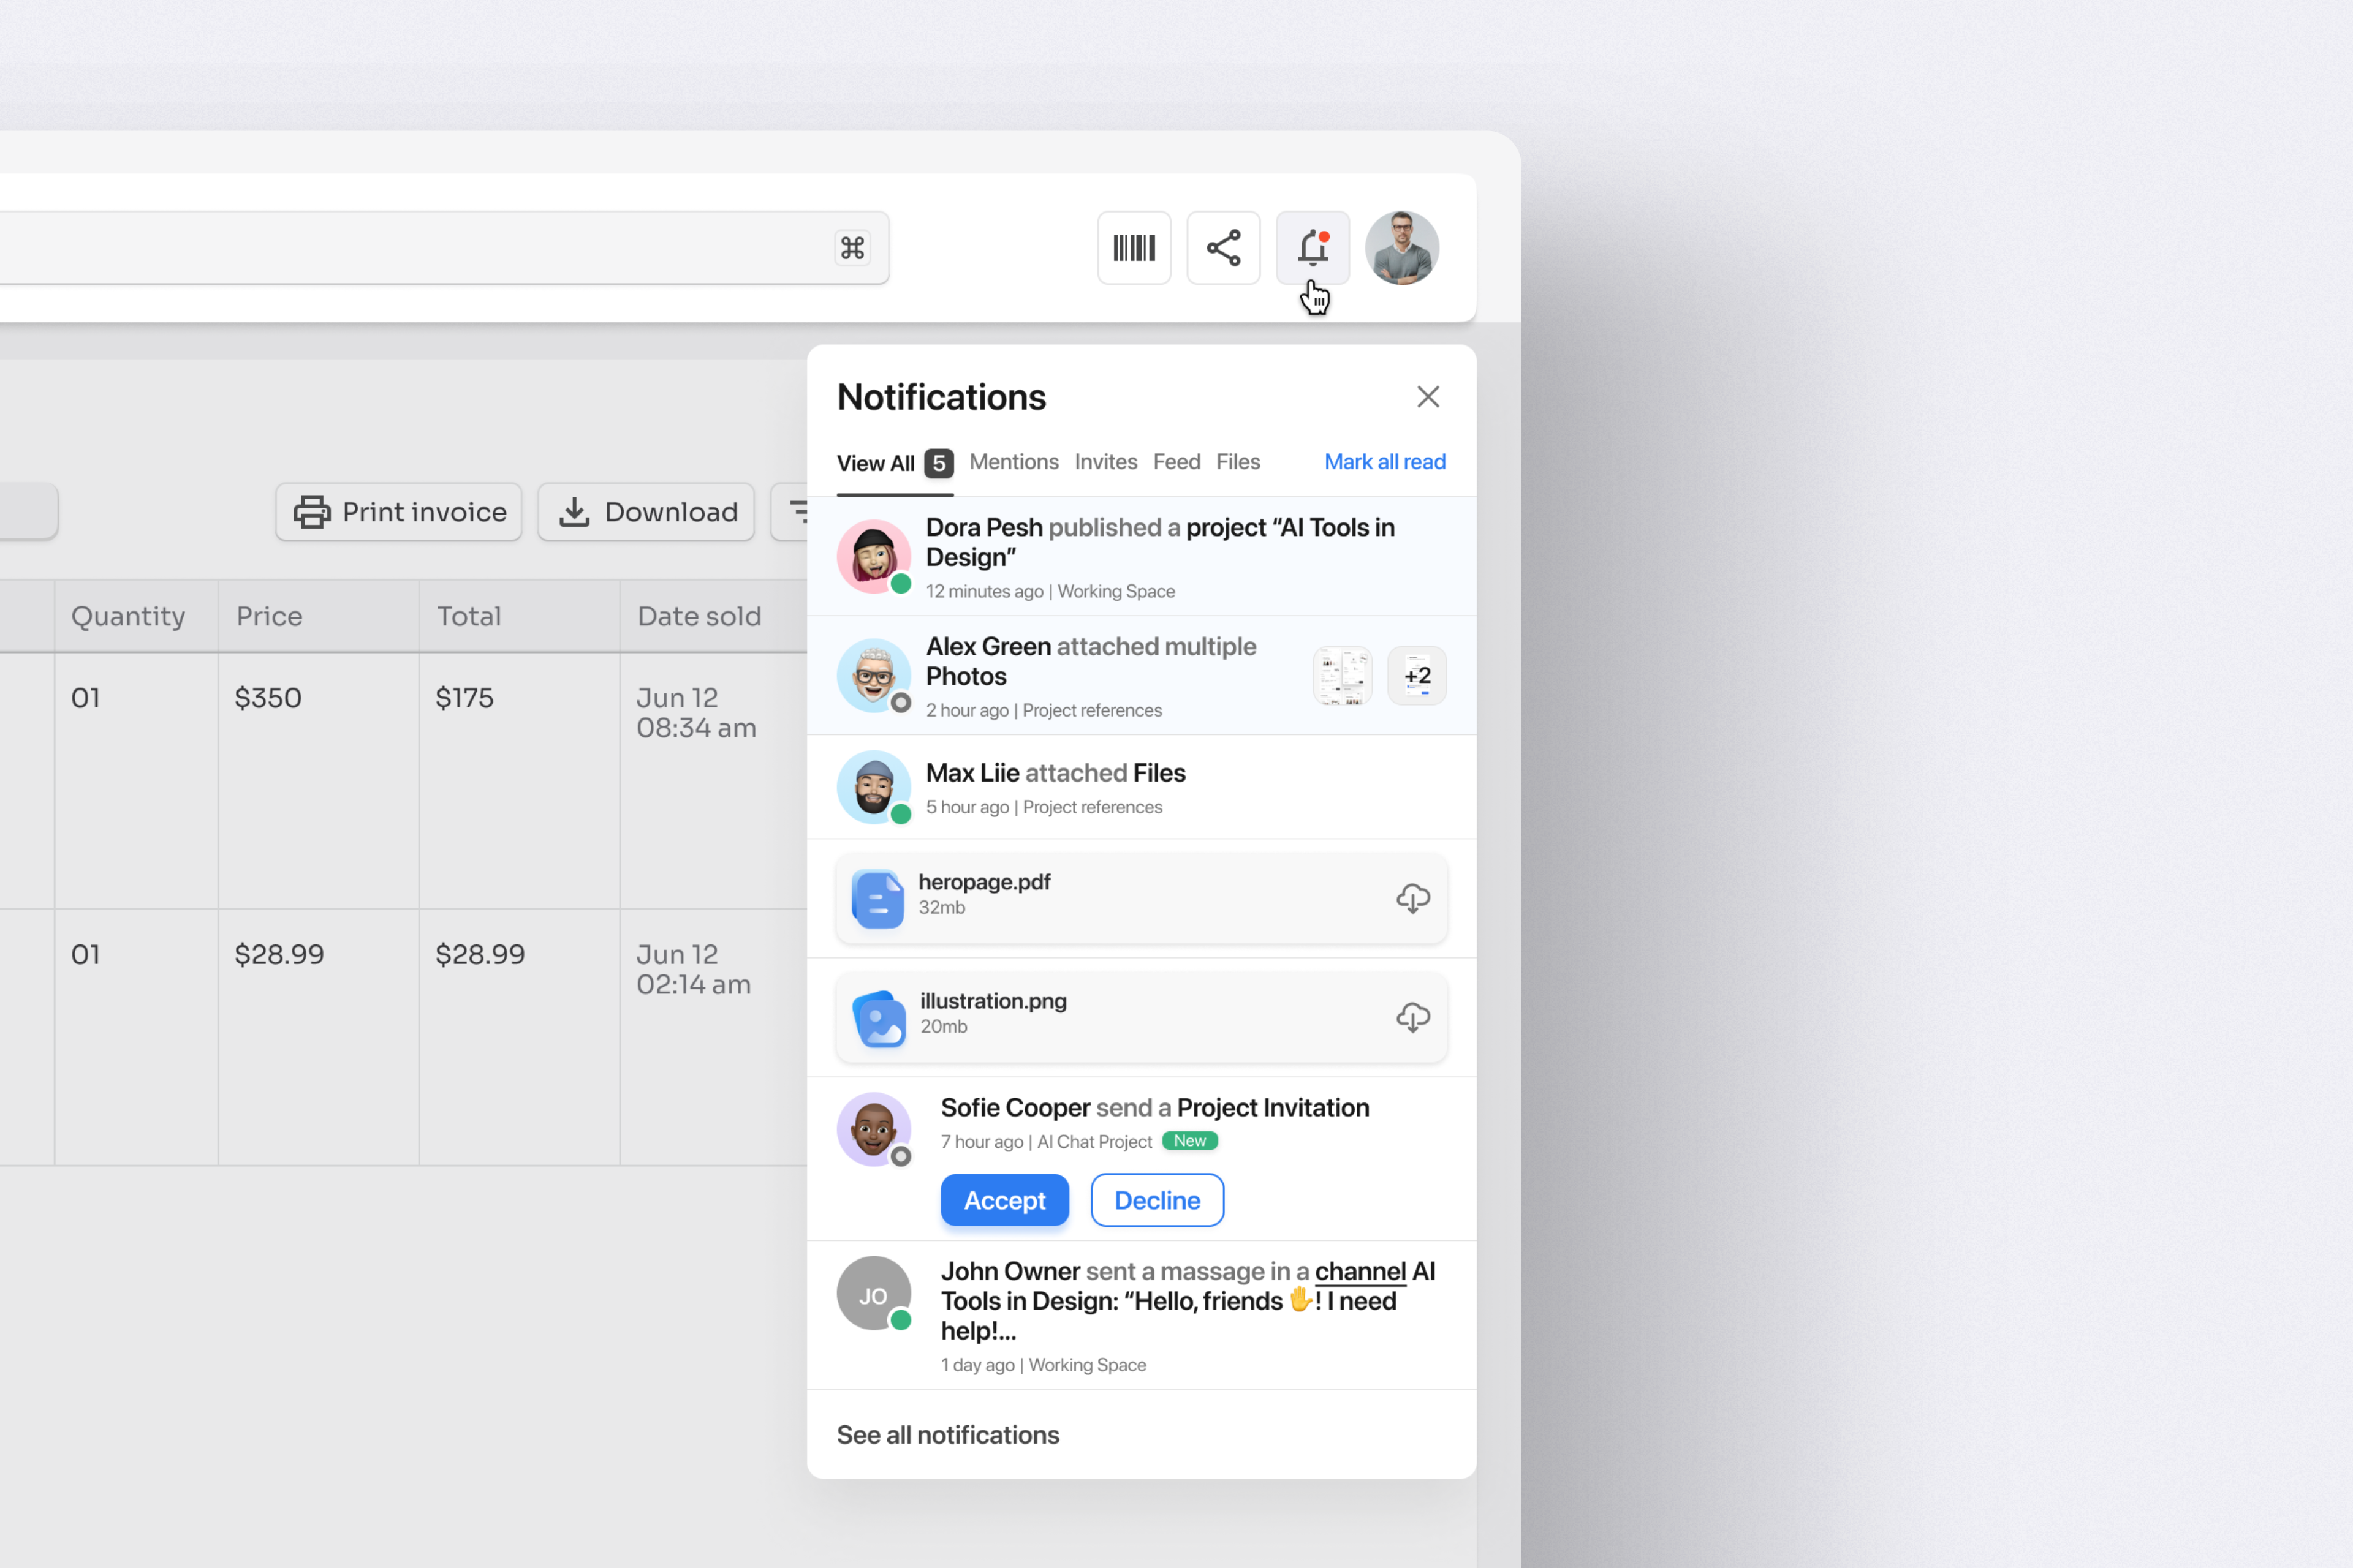Switch to the Invites tab

[1105, 461]
